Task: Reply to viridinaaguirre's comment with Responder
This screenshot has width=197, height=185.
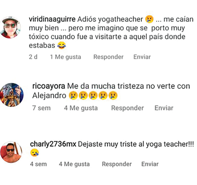Action: pyautogui.click(x=108, y=57)
